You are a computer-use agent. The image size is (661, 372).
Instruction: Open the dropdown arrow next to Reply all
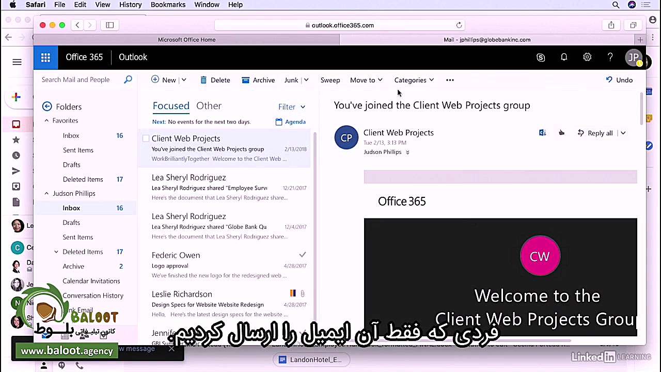[623, 133]
